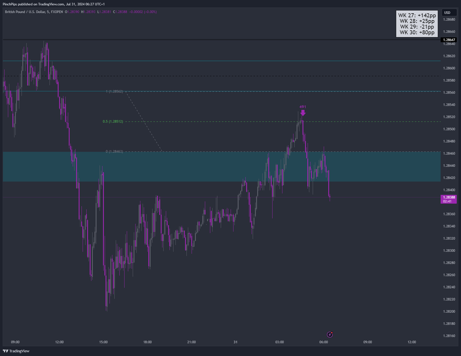This screenshot has width=461, height=356.
Task: Select the purple down-arrow marker labeled 491
Action: (x=303, y=113)
